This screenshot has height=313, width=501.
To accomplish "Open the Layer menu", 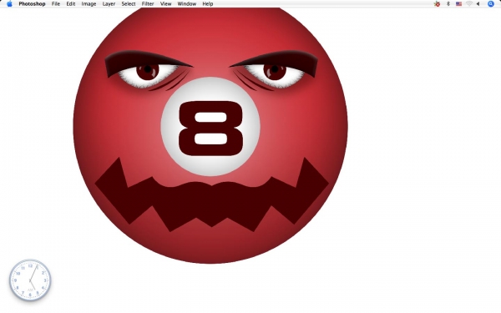I will (109, 4).
